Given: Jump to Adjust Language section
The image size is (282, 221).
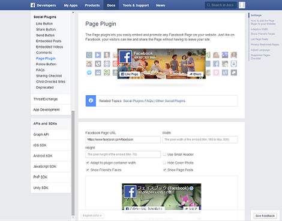Looking at the screenshot, I should pyautogui.click(x=260, y=50).
